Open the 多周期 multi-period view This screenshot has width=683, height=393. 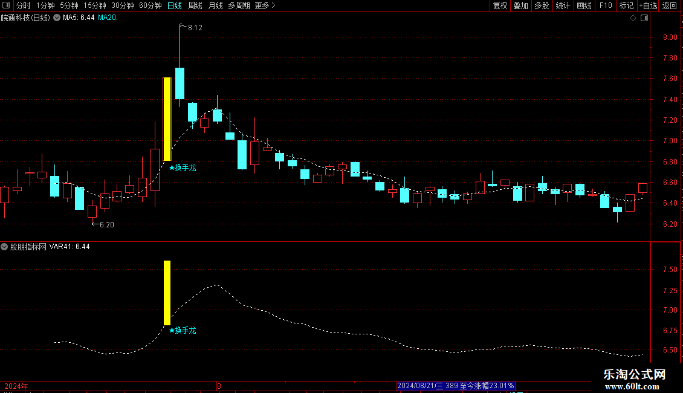tap(239, 5)
